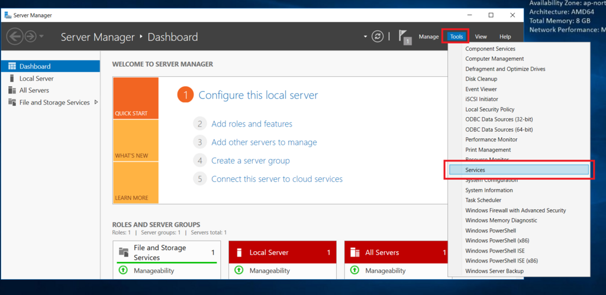This screenshot has width=606, height=295.
Task: Select the LEARN MORE tile
Action: (x=136, y=183)
